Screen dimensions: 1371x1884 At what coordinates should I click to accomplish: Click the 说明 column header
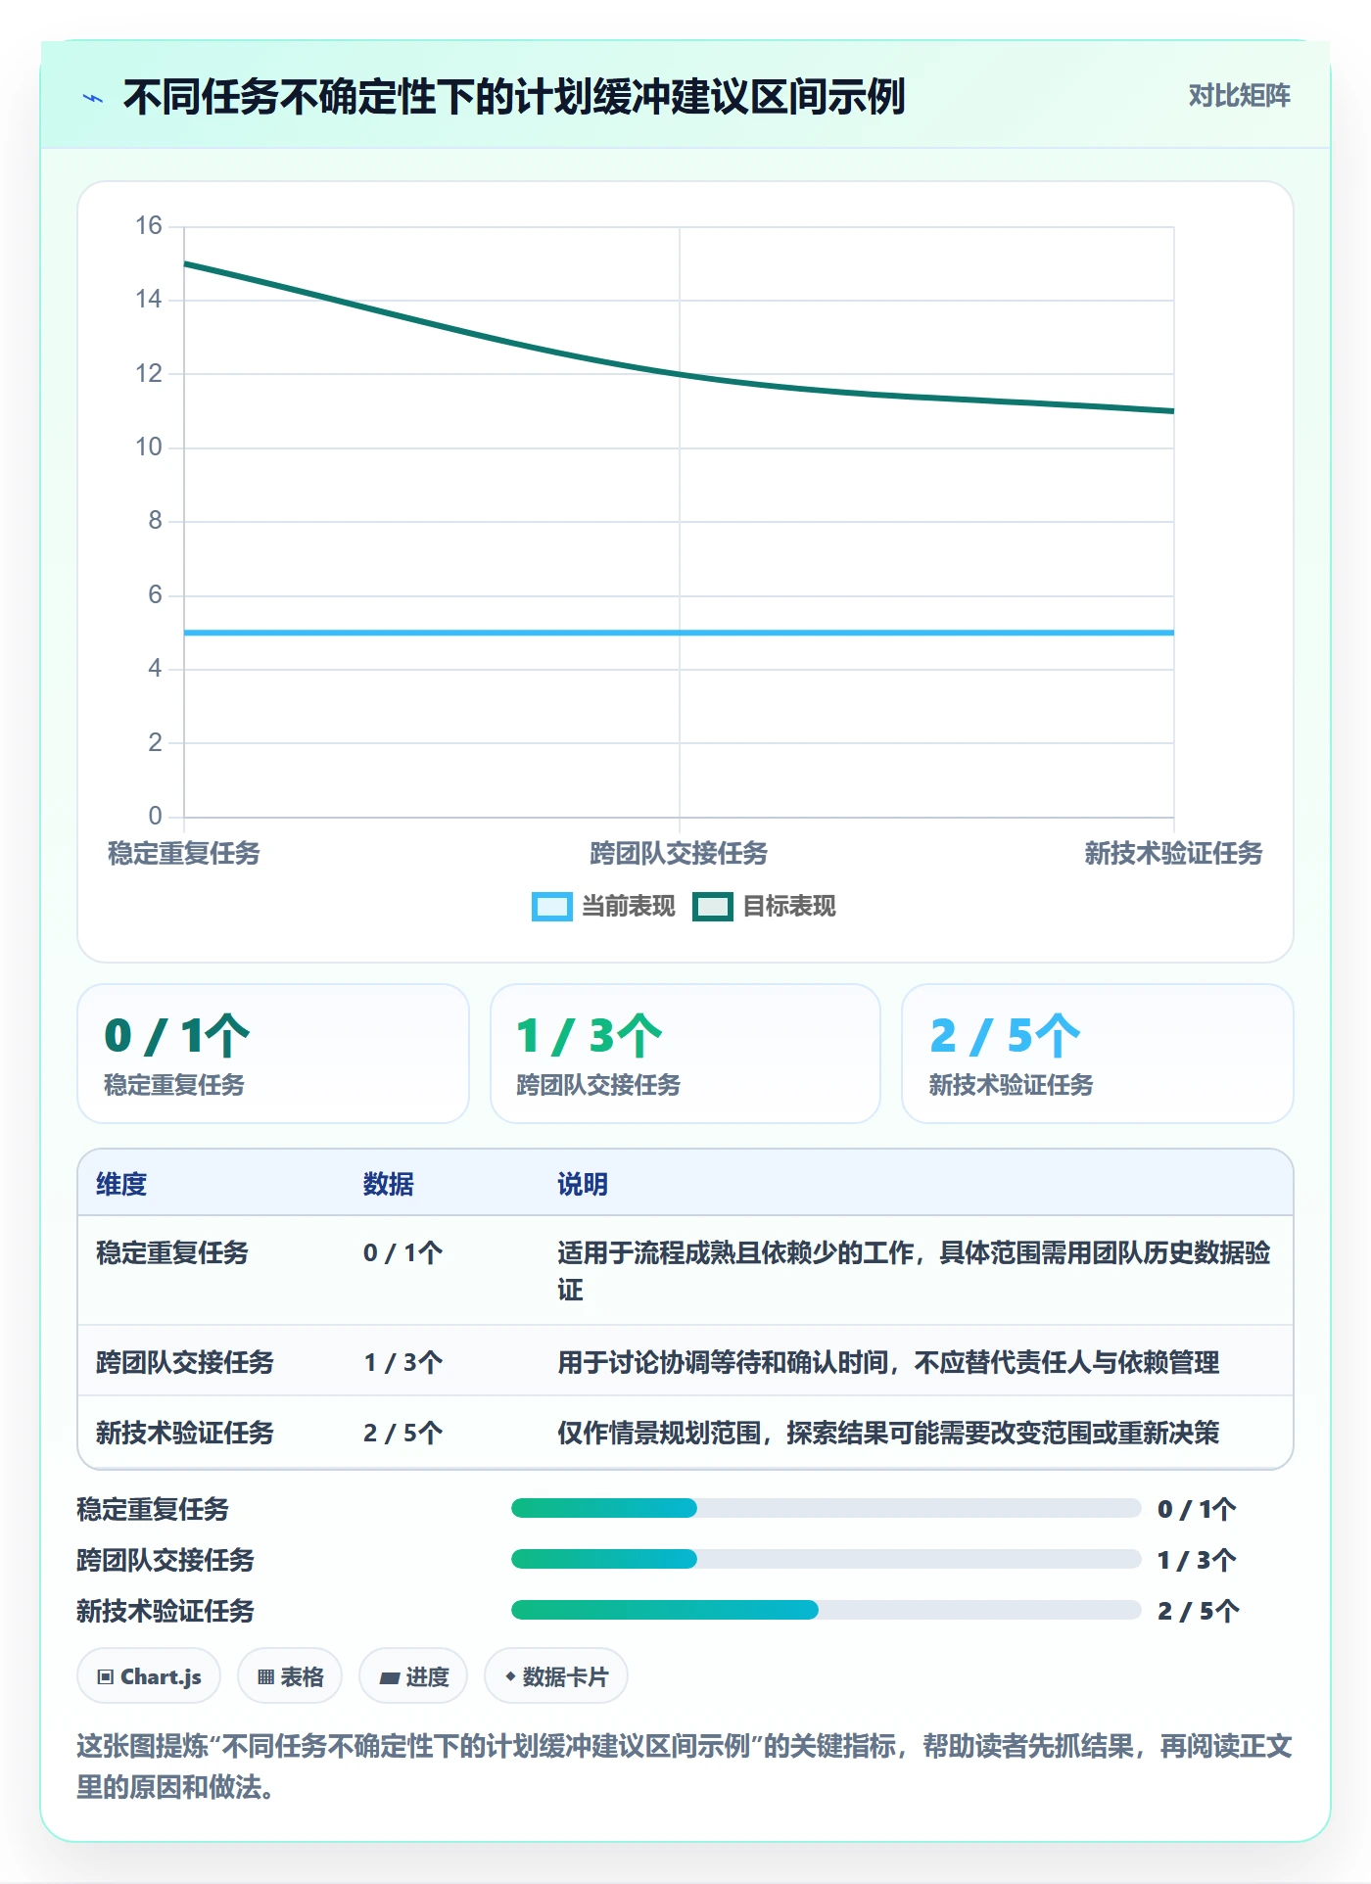pos(583,1184)
